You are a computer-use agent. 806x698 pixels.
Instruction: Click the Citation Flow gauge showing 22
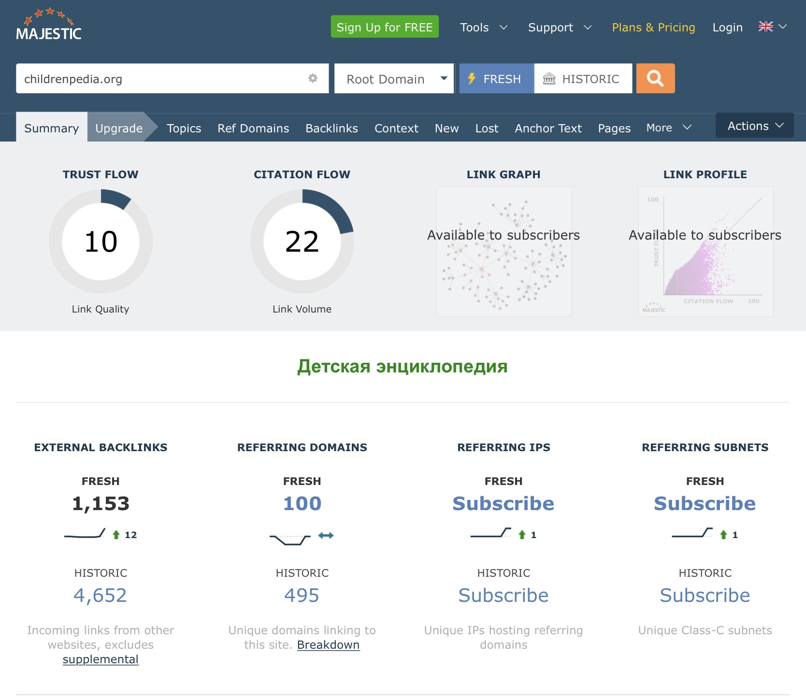point(302,241)
